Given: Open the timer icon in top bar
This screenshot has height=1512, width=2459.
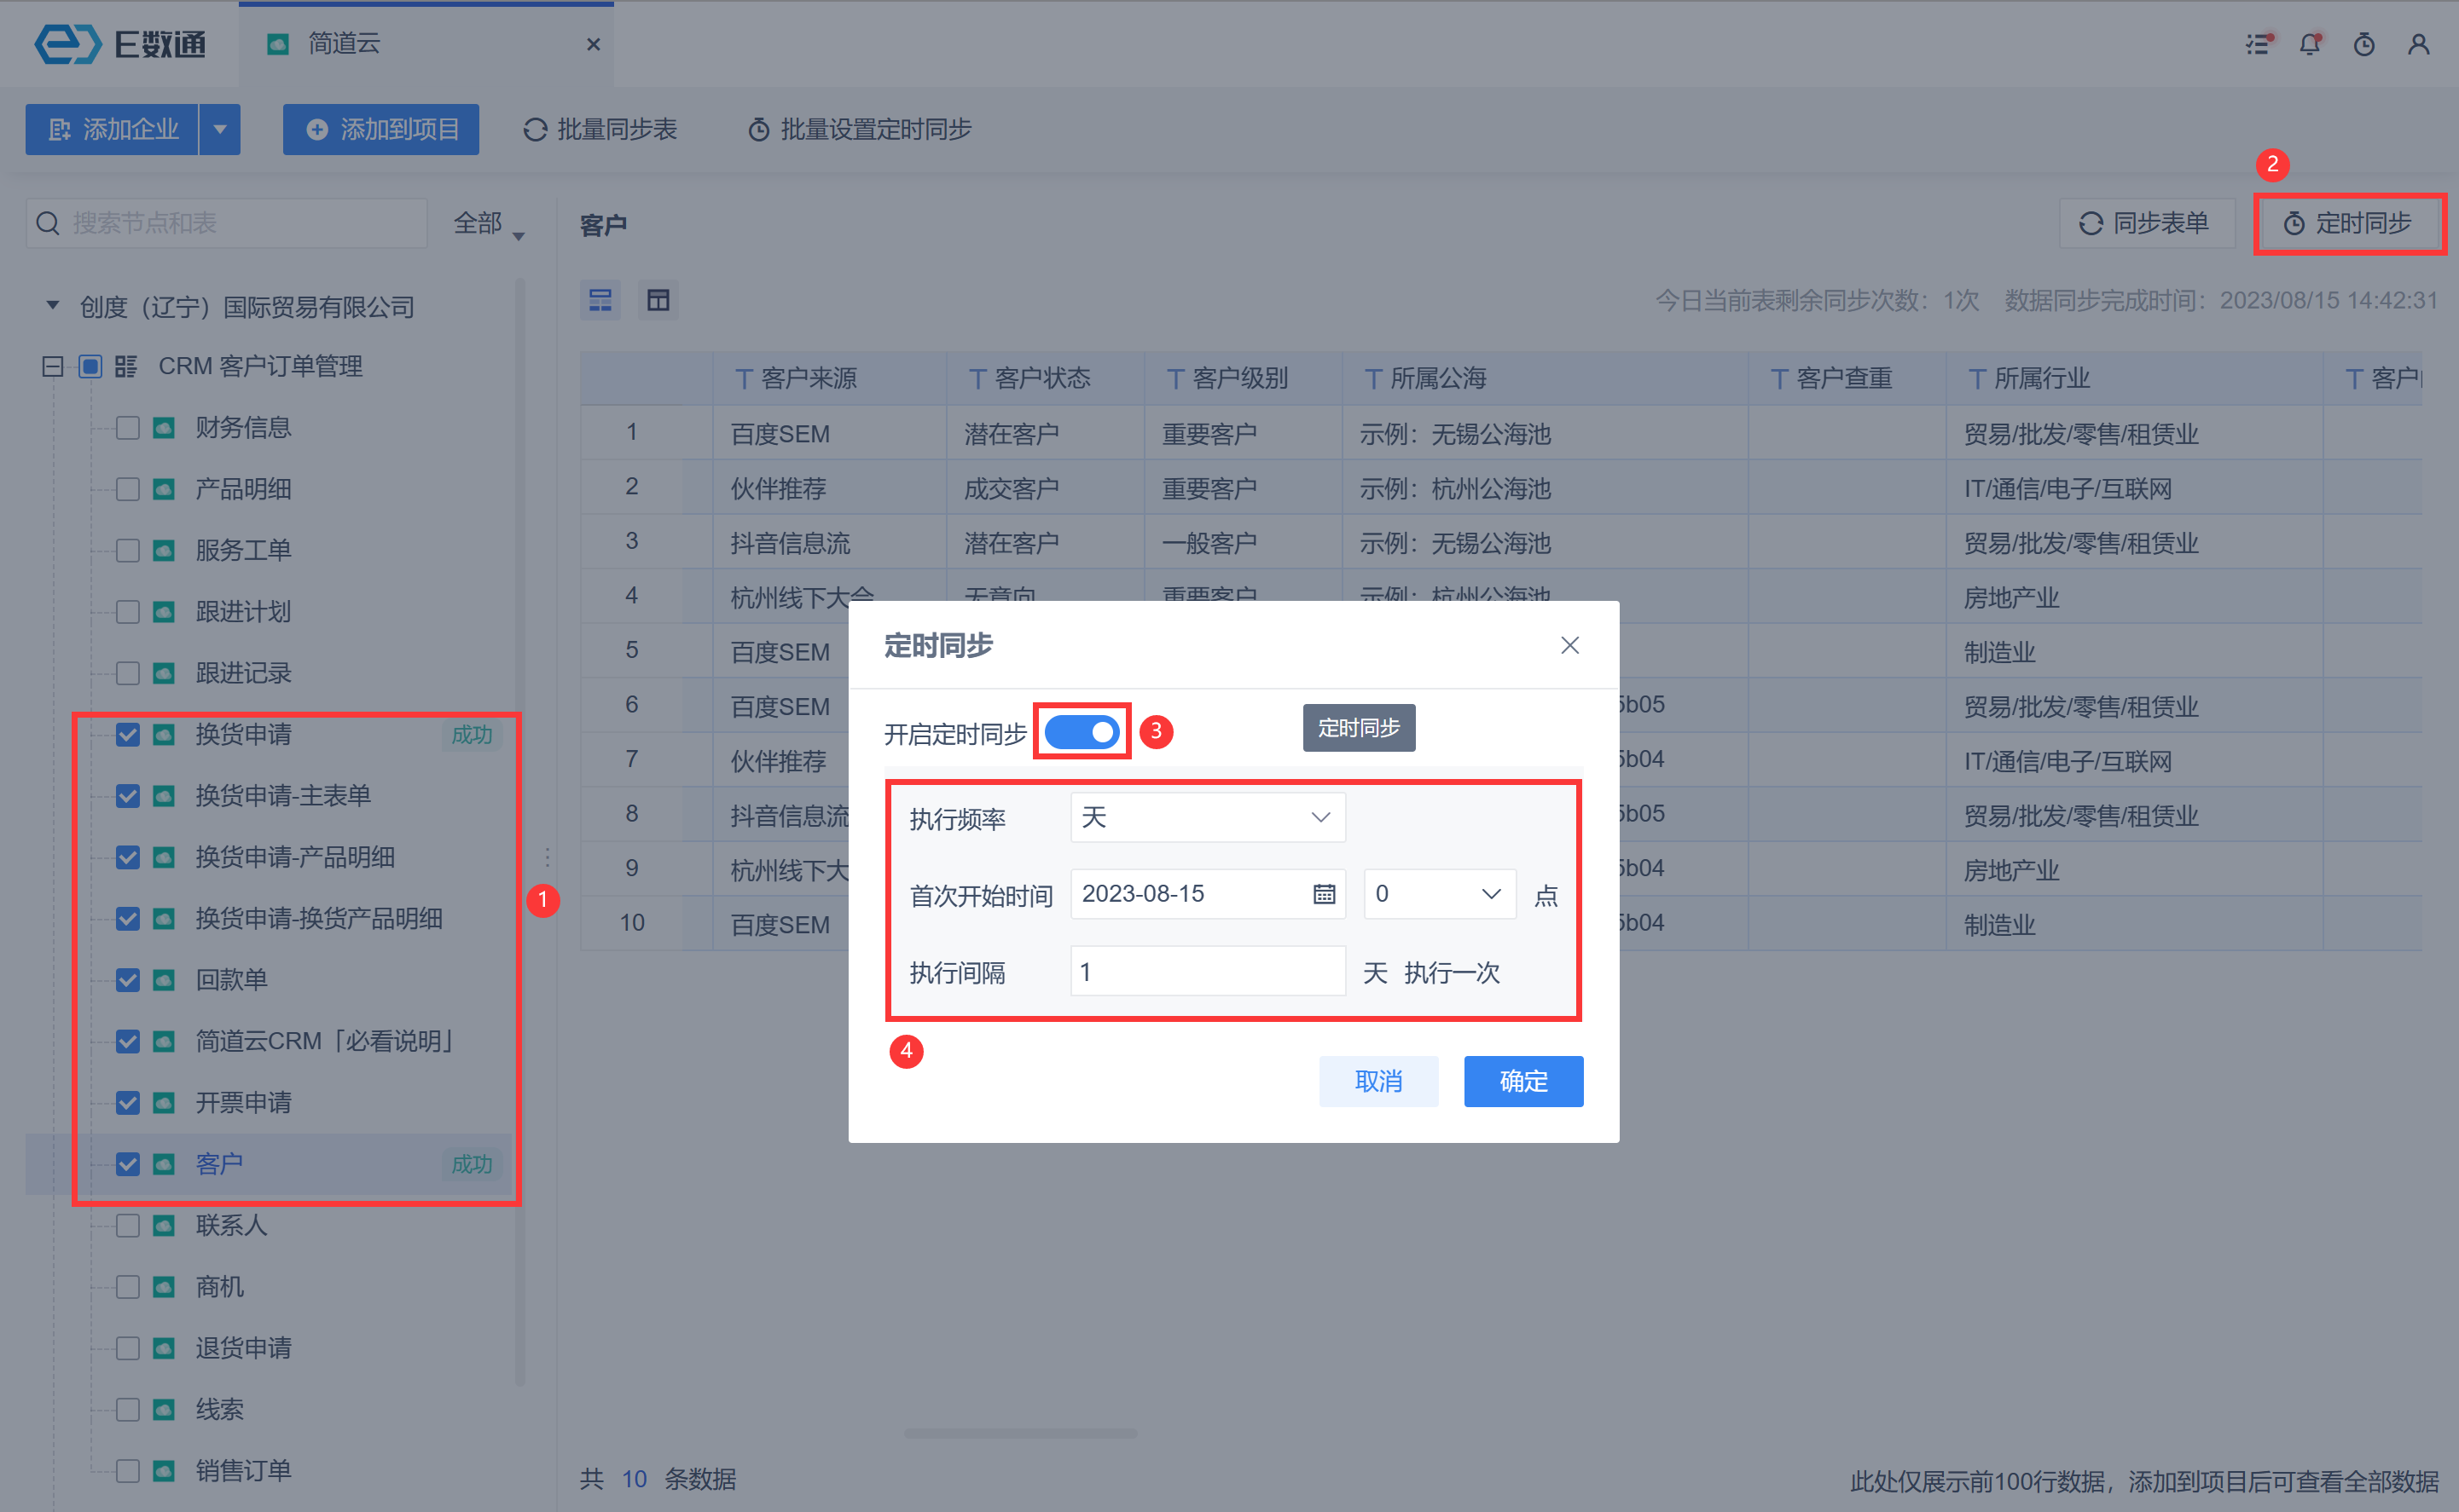Looking at the screenshot, I should 2364,44.
